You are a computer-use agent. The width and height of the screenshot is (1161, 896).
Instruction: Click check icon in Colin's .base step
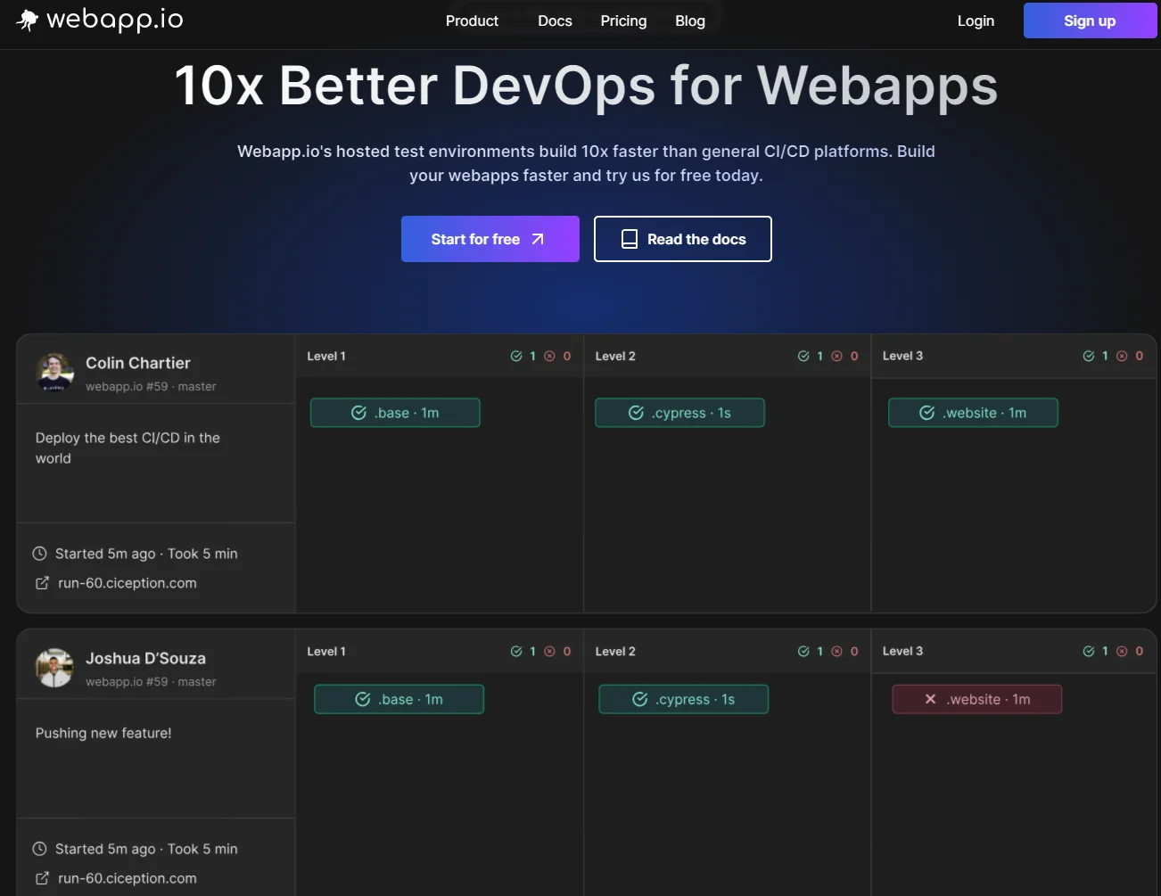coord(358,413)
